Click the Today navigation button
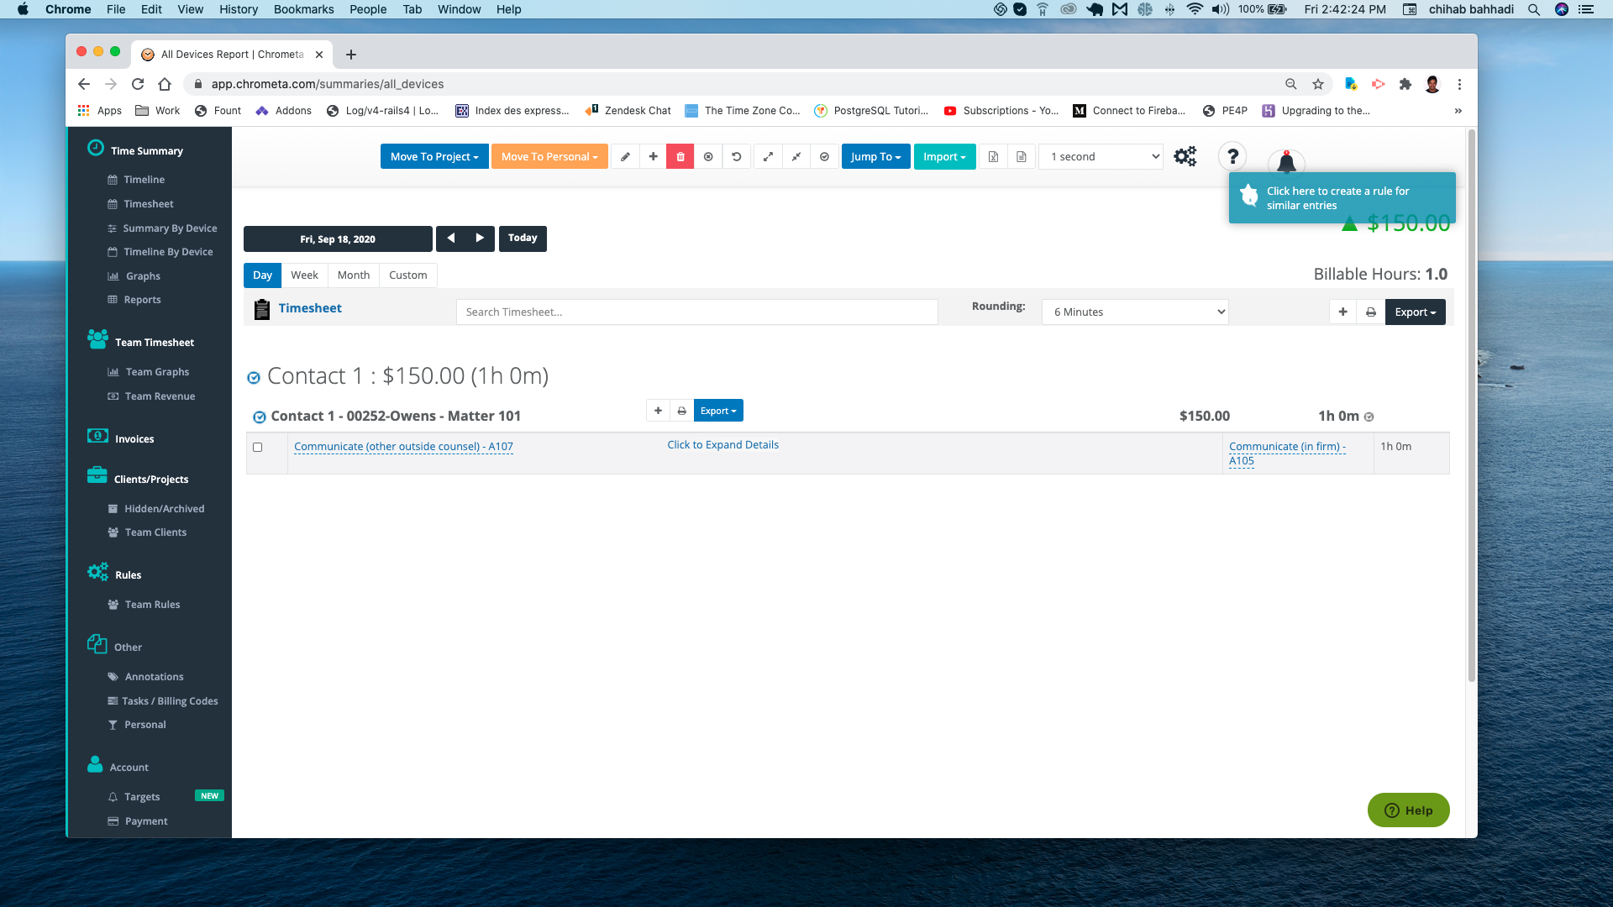The width and height of the screenshot is (1613, 907). pyautogui.click(x=522, y=237)
